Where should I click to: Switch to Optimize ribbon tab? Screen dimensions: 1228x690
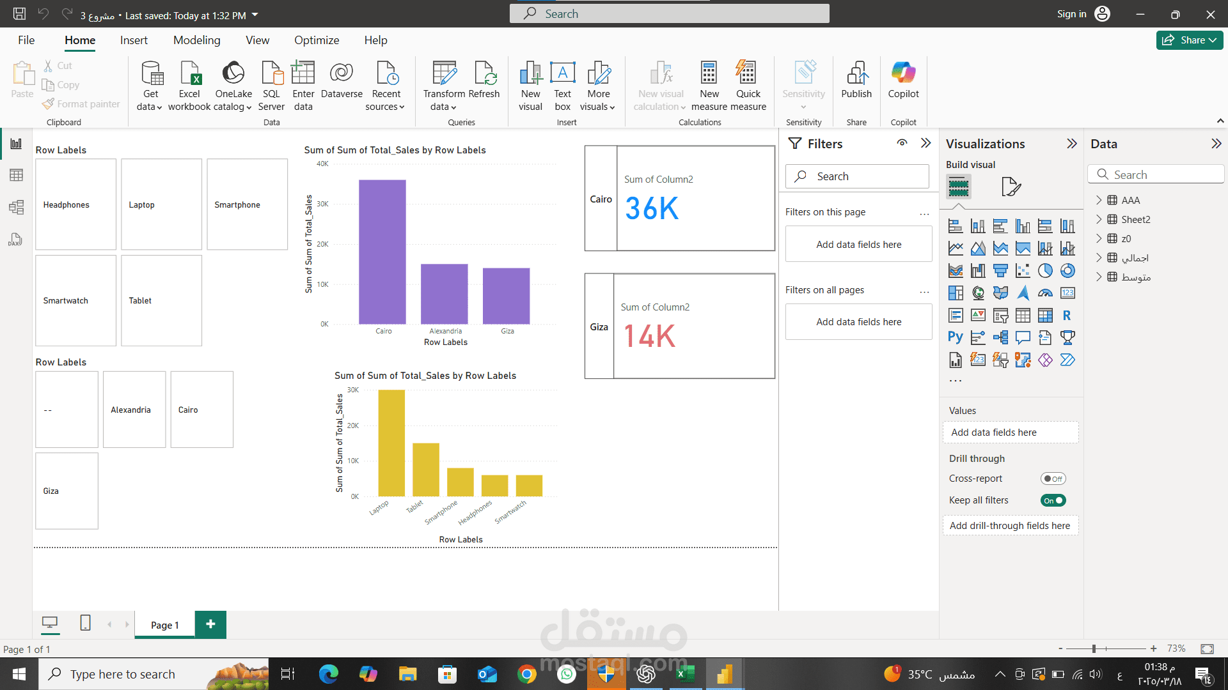pos(317,40)
